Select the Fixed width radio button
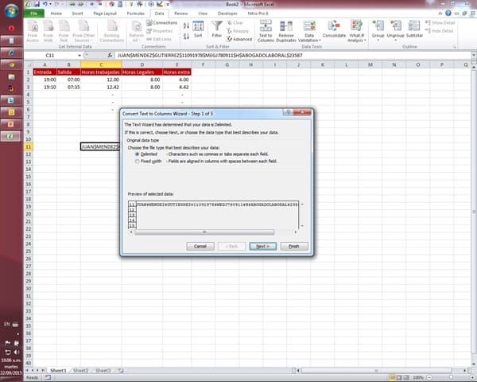The width and height of the screenshot is (477, 382). click(x=137, y=161)
